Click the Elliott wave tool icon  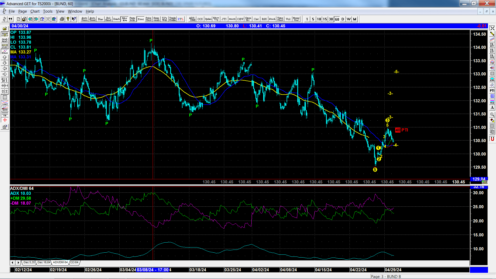[x=5, y=52]
